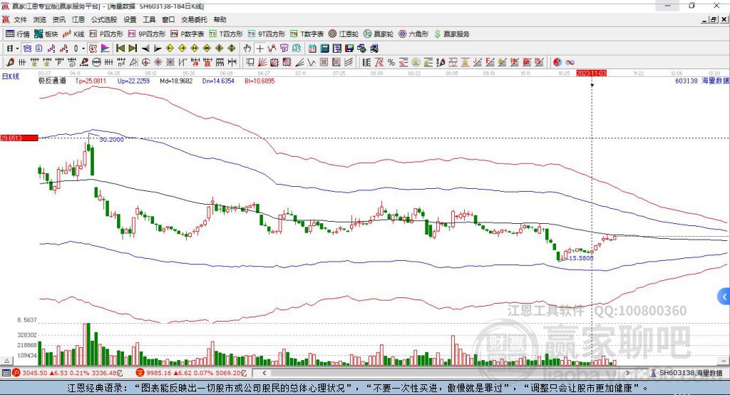Click the colored flag indicator icon
730x395 pixels.
(x=106, y=48)
